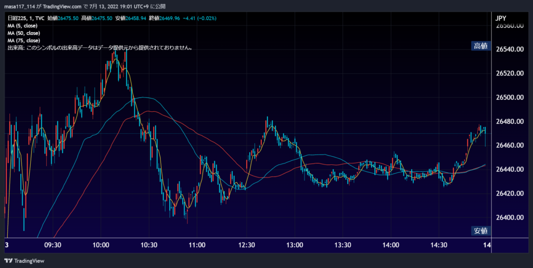The image size is (533, 268).
Task: Click the 13:30 time axis label
Action: 342,245
